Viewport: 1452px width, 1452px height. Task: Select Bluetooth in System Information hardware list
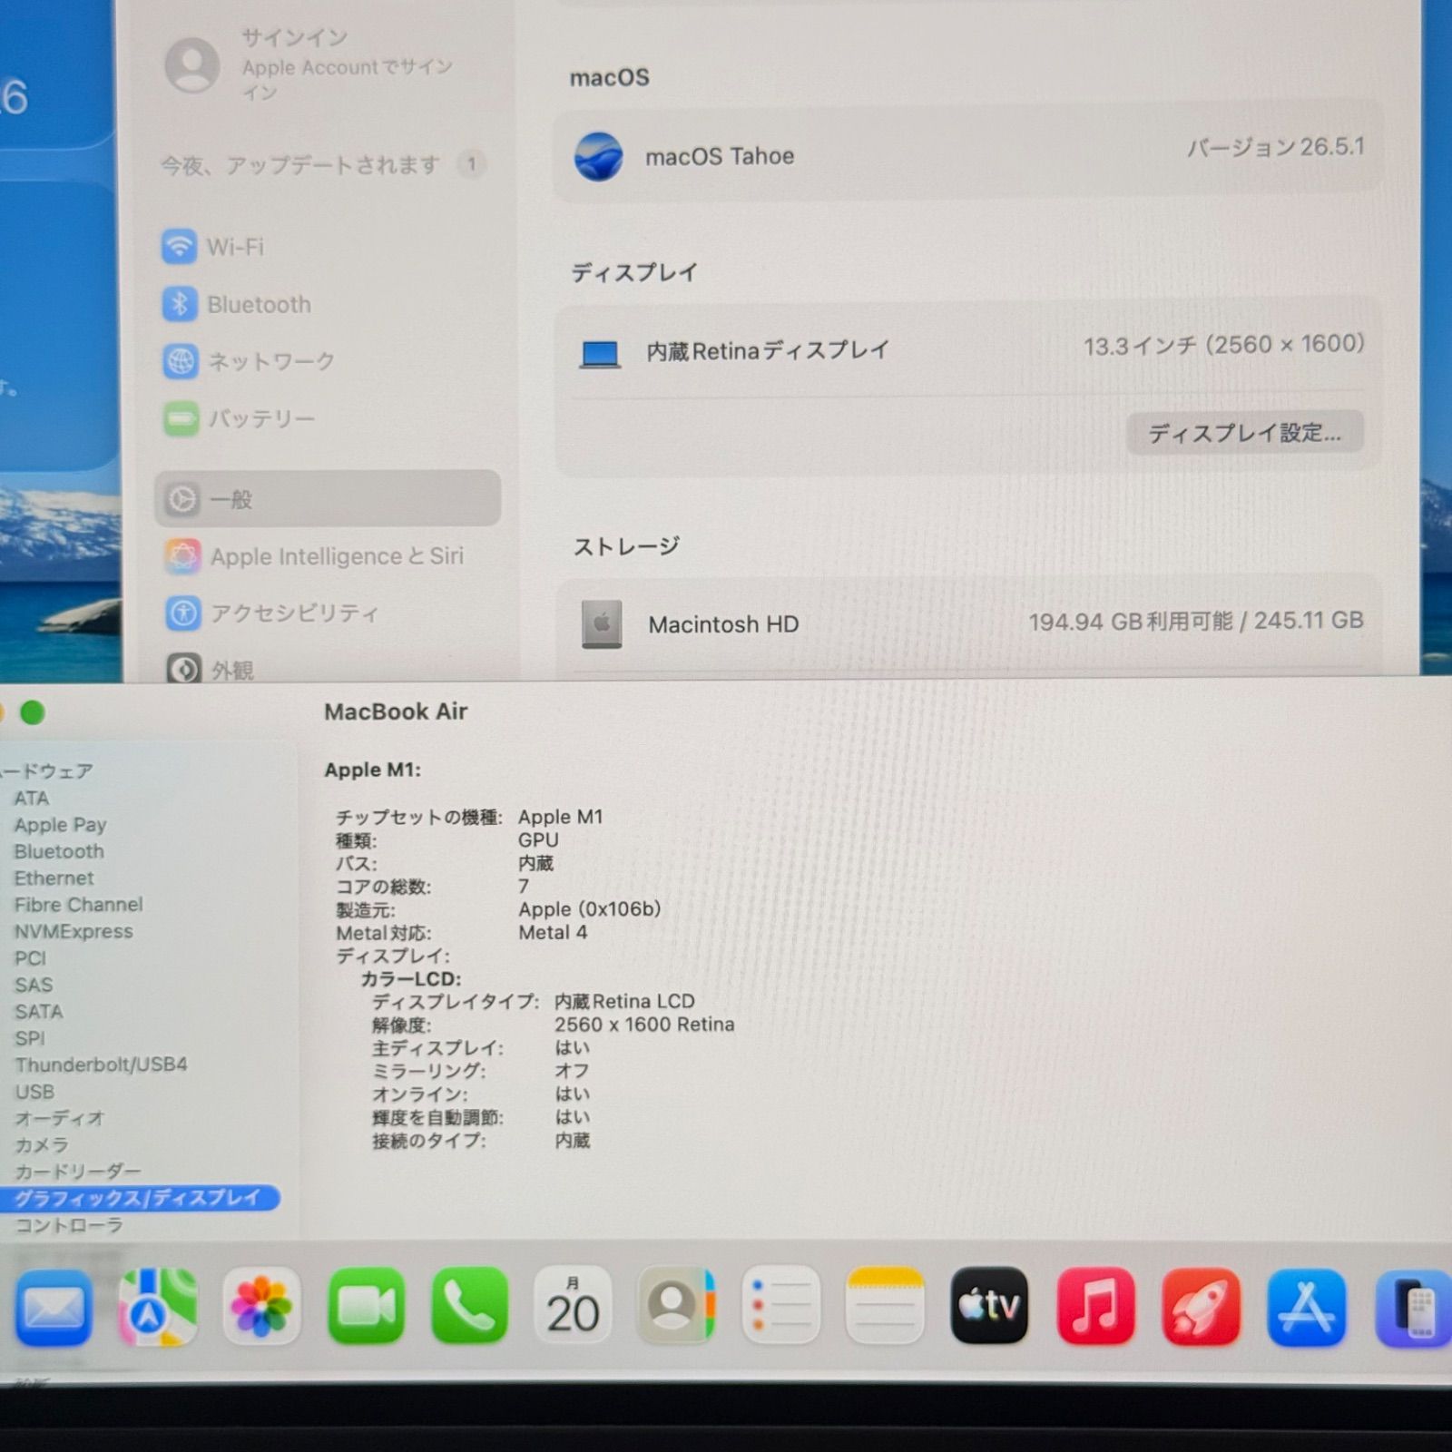59,851
